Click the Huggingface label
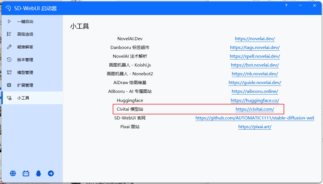The image size is (323, 184). pos(130,100)
